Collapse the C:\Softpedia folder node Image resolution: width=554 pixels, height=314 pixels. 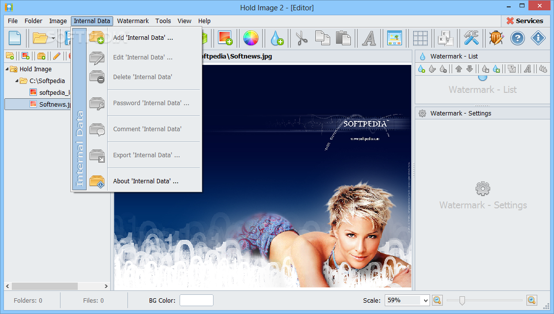17,81
